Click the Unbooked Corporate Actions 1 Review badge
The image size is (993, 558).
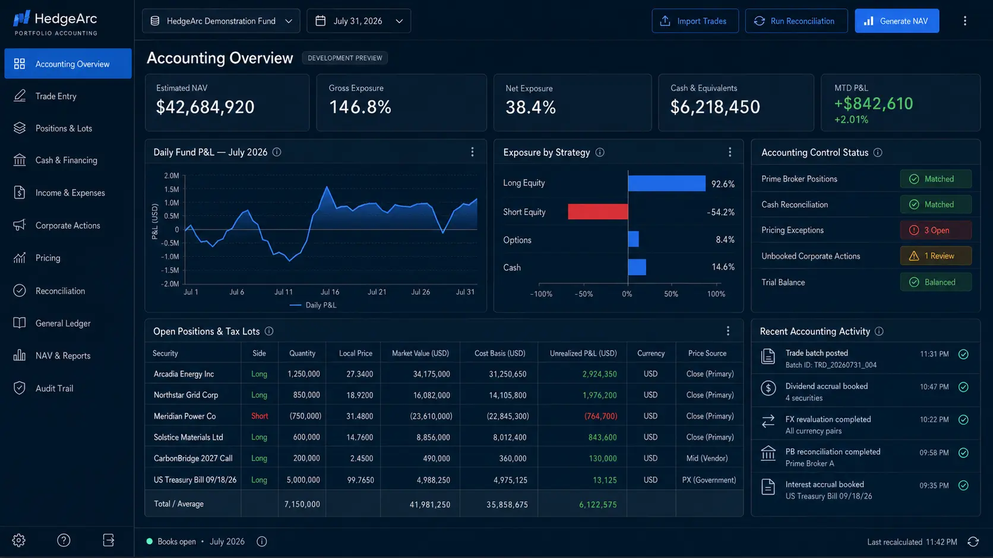[x=936, y=256]
